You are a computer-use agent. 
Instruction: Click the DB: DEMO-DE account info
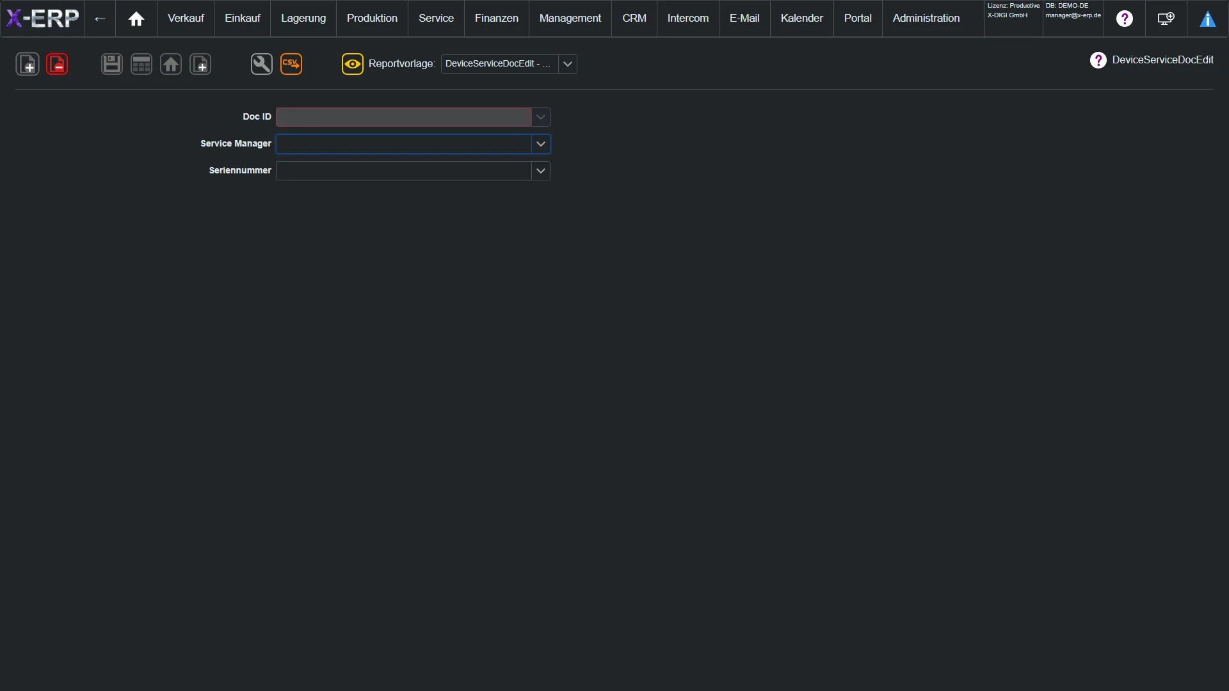(1073, 10)
